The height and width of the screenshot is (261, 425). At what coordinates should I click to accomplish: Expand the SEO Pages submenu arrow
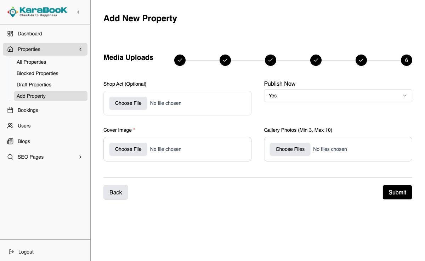(x=80, y=157)
